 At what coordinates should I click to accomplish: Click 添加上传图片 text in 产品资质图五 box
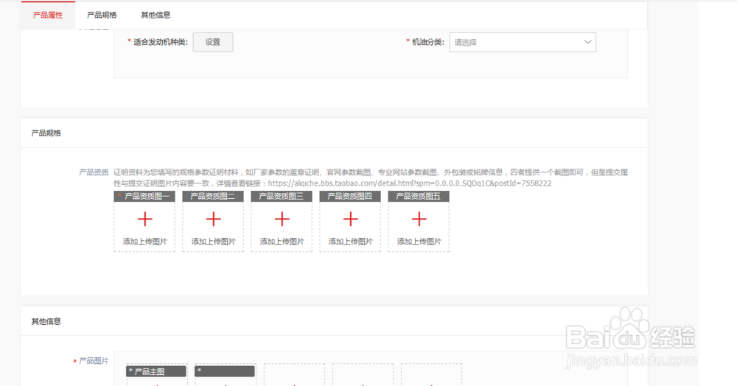click(419, 242)
